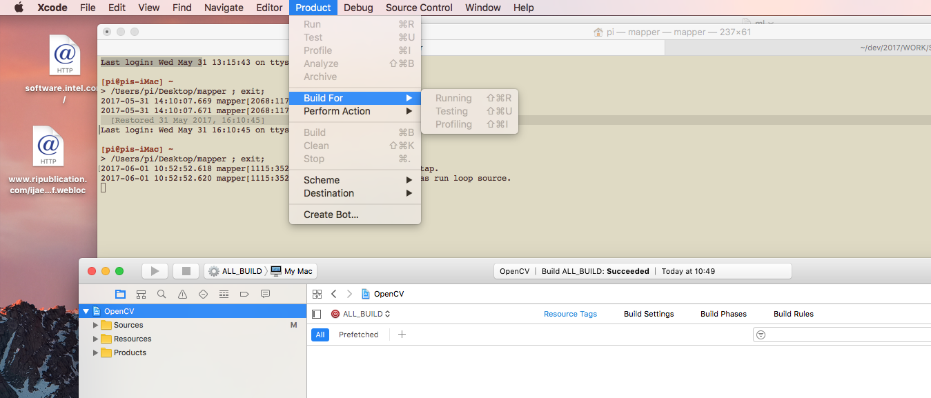Choose Create Bot… from Product menu
The width and height of the screenshot is (931, 398).
pyautogui.click(x=355, y=215)
